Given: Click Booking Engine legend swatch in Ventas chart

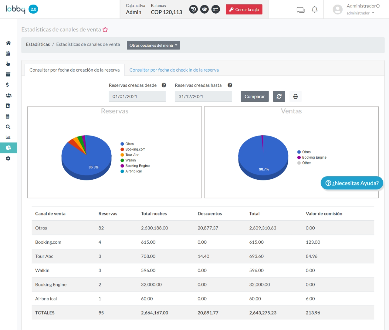Looking at the screenshot, I should click(299, 158).
